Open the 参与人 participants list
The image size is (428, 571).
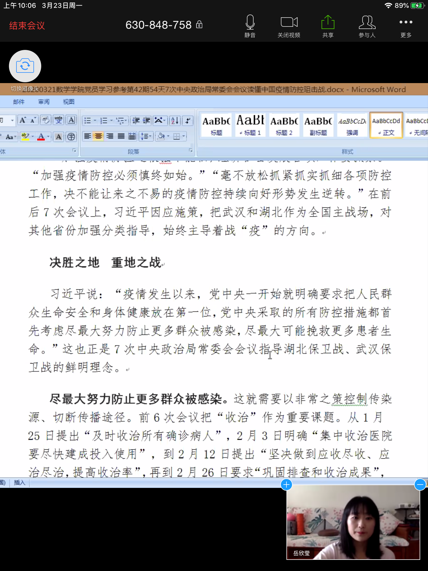tap(367, 26)
